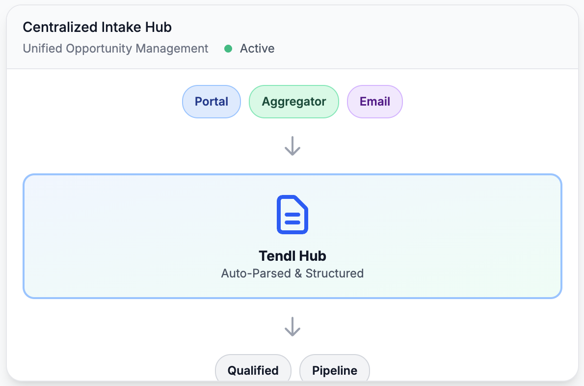The height and width of the screenshot is (386, 584).
Task: Click the Tendl Hub title text
Action: 292,256
